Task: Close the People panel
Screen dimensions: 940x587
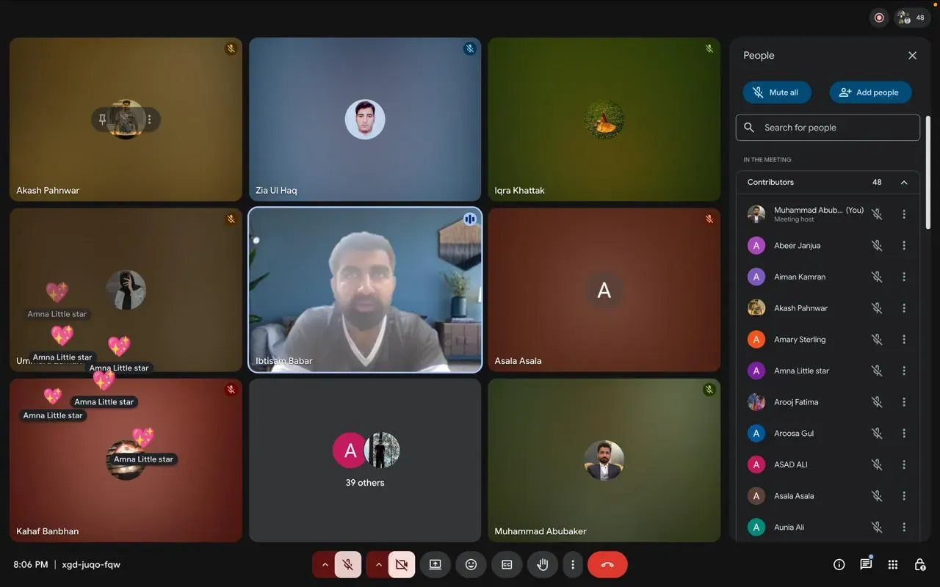Action: [912, 55]
